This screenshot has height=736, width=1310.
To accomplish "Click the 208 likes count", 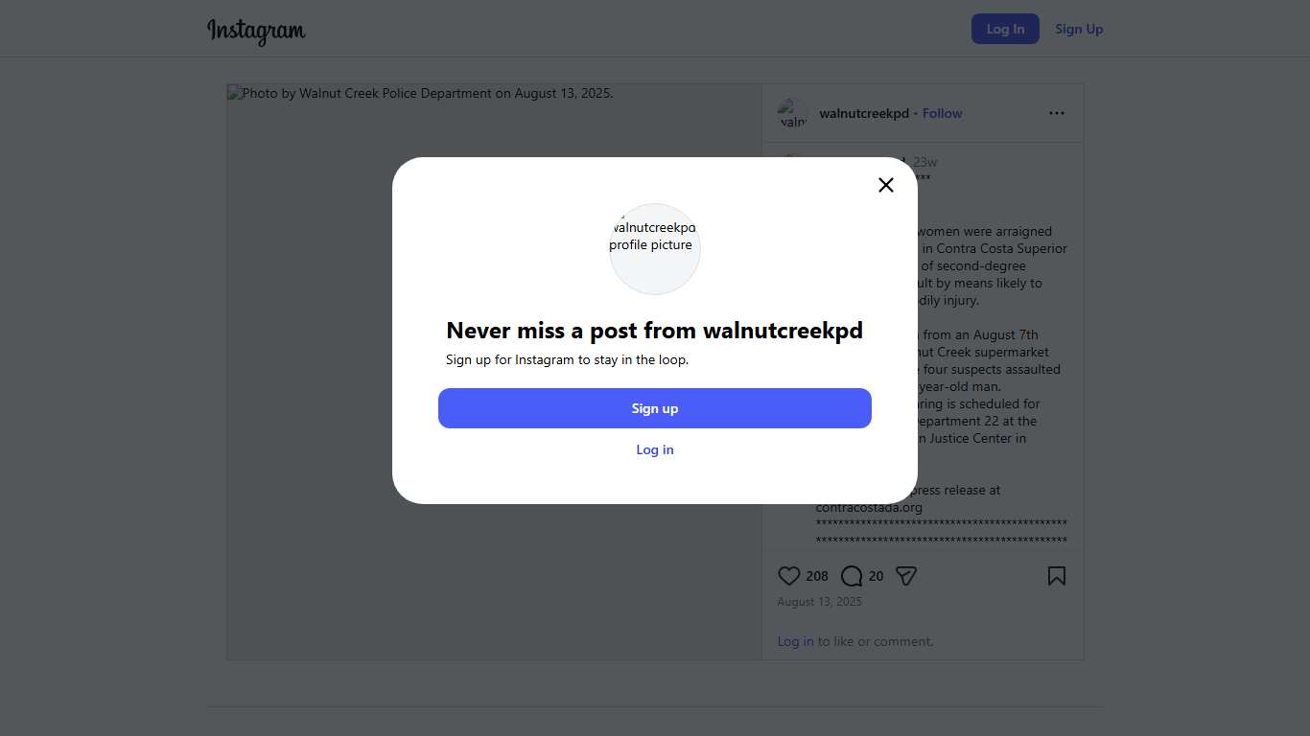I will point(817,576).
